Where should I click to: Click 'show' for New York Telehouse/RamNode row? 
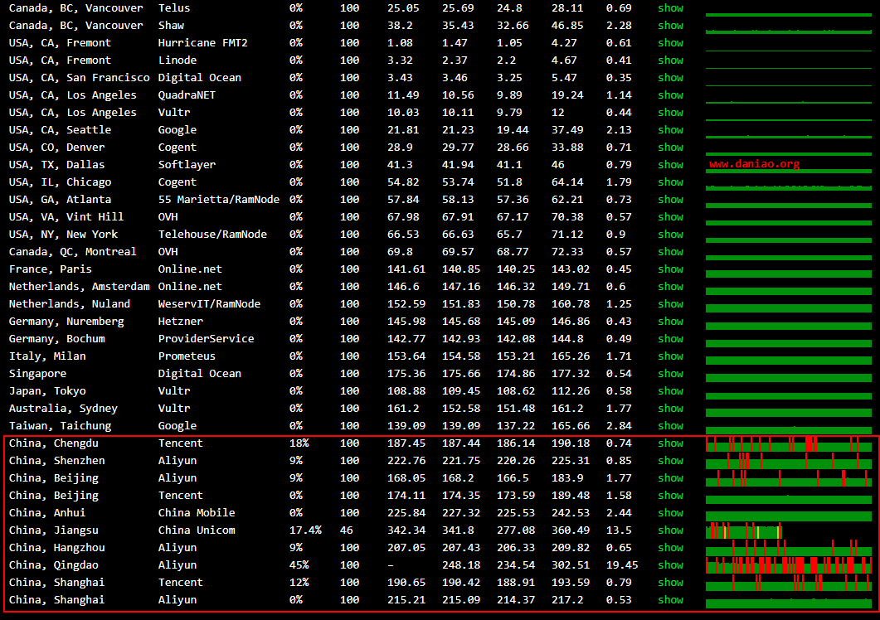tap(670, 235)
